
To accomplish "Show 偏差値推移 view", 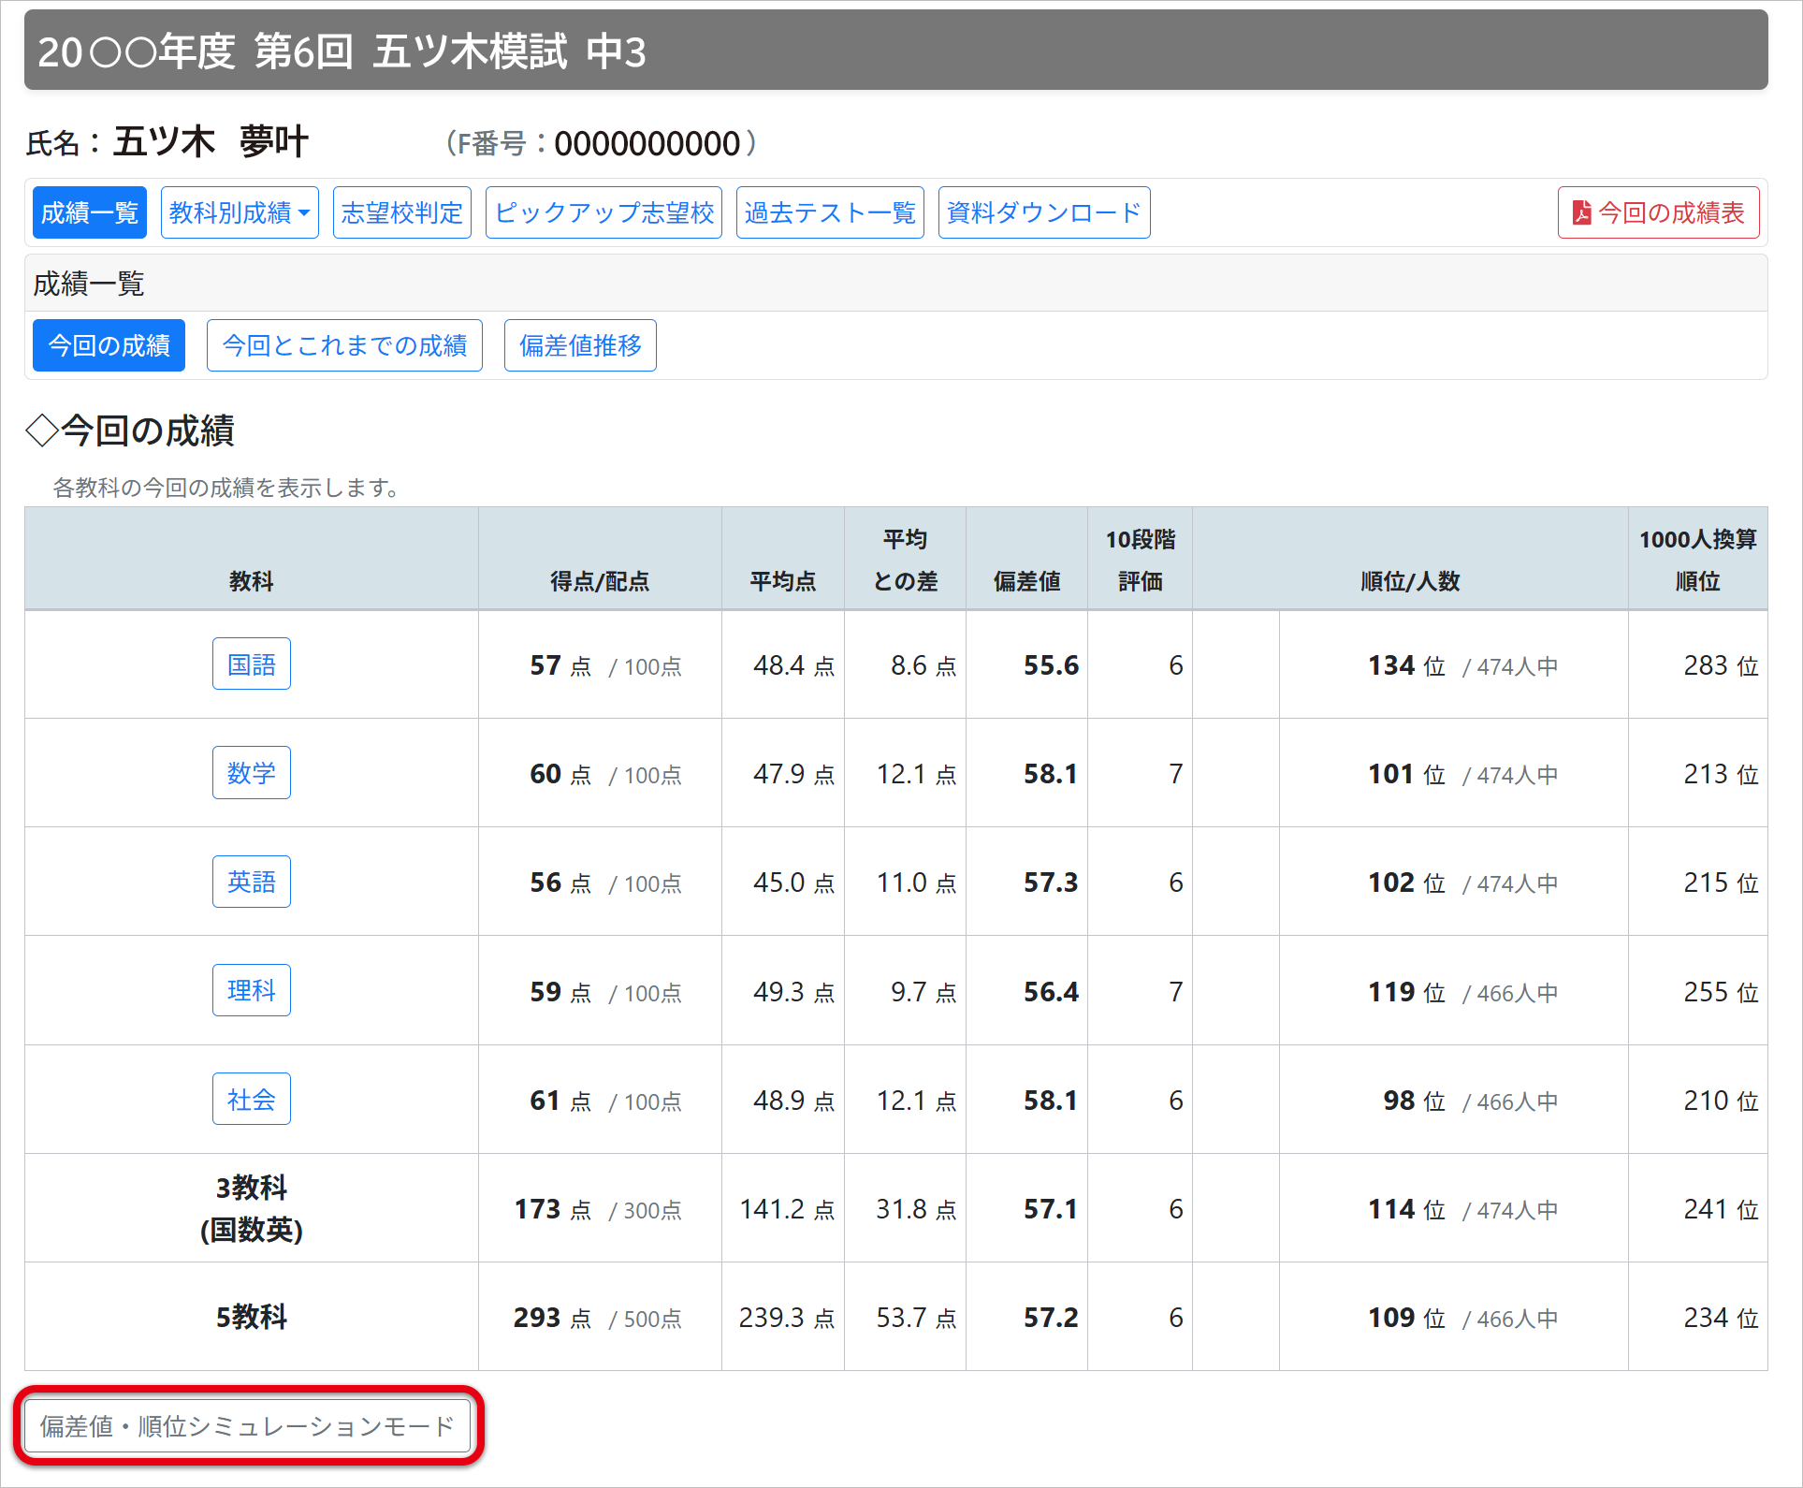I will 580,345.
